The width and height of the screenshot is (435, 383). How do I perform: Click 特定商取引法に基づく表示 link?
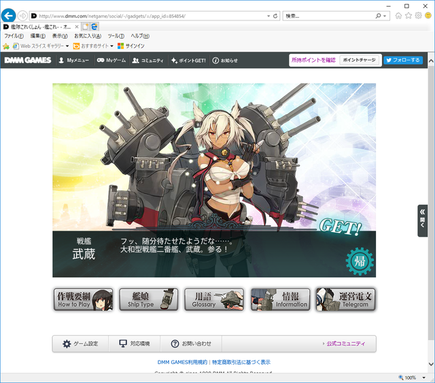[241, 362]
